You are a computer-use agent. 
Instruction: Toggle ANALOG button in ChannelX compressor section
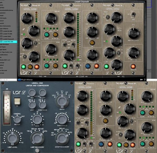coord(96,66)
